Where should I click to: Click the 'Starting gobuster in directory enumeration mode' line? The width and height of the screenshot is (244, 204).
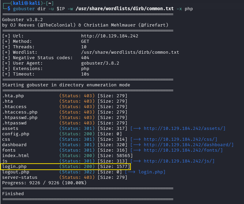coord(66,85)
